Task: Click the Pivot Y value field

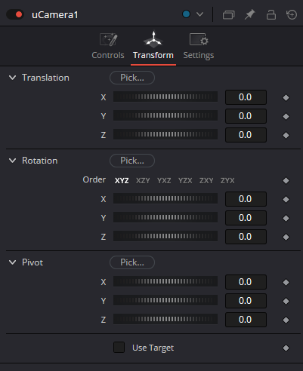Action: (x=246, y=301)
